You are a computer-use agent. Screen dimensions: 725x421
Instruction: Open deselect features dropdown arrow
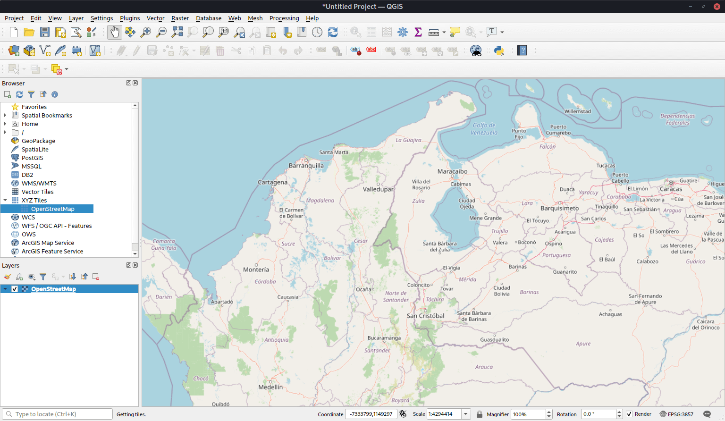coord(67,69)
